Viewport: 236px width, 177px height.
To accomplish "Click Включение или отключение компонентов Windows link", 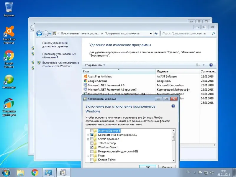I will click(x=60, y=64).
